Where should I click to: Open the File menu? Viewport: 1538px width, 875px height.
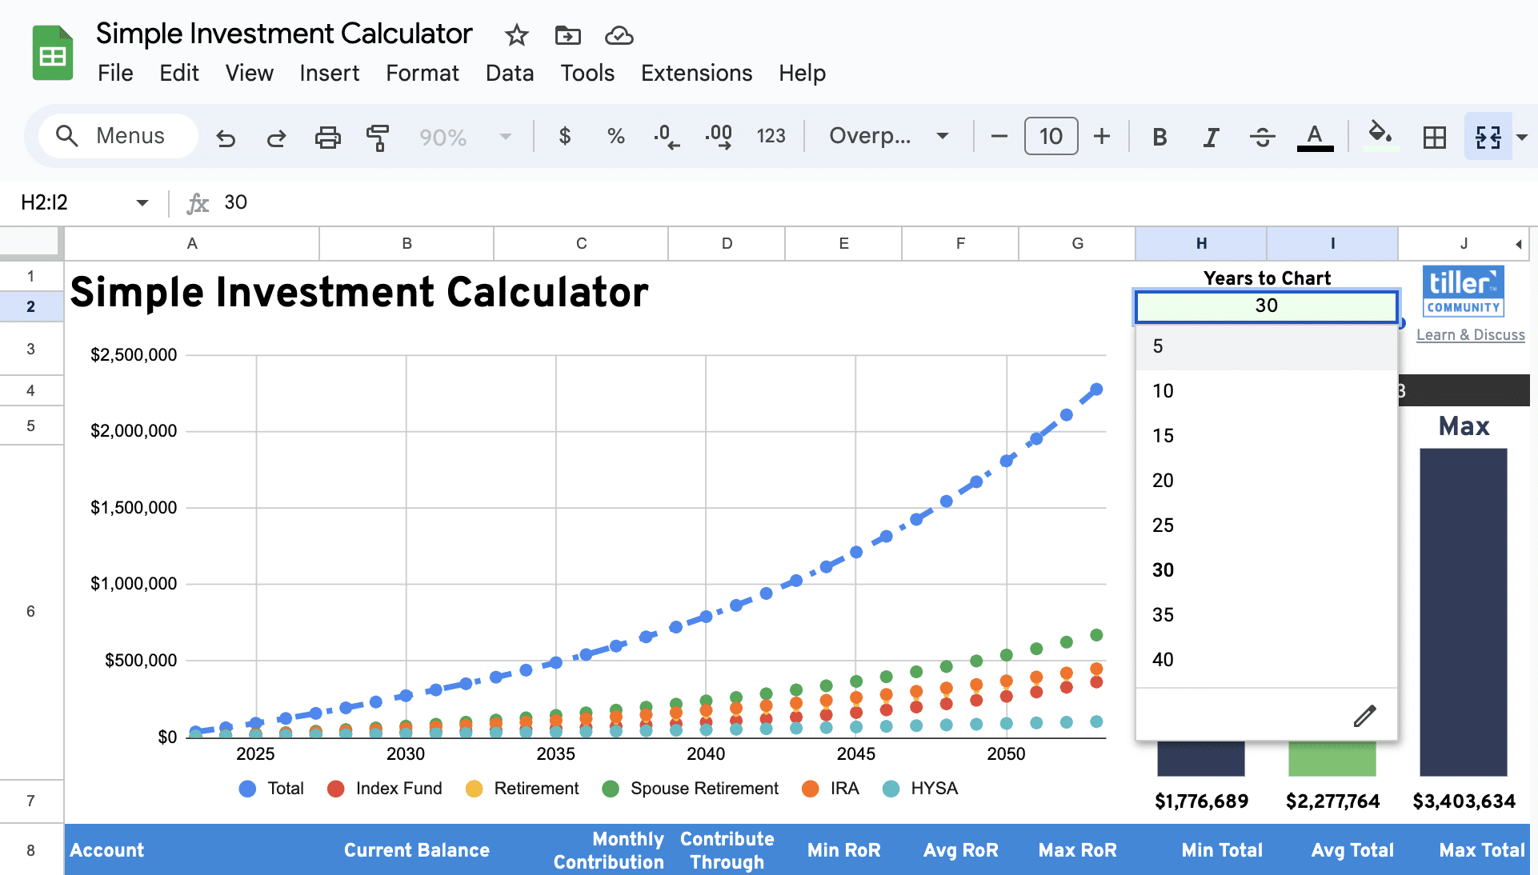[x=115, y=73]
